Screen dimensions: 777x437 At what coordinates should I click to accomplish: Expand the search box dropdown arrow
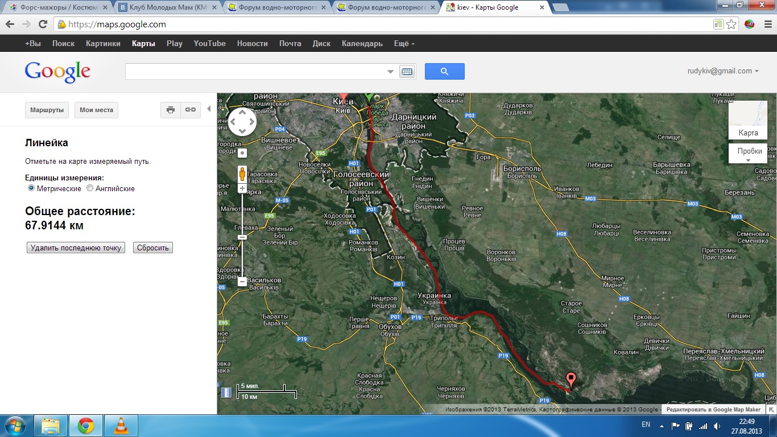(390, 72)
